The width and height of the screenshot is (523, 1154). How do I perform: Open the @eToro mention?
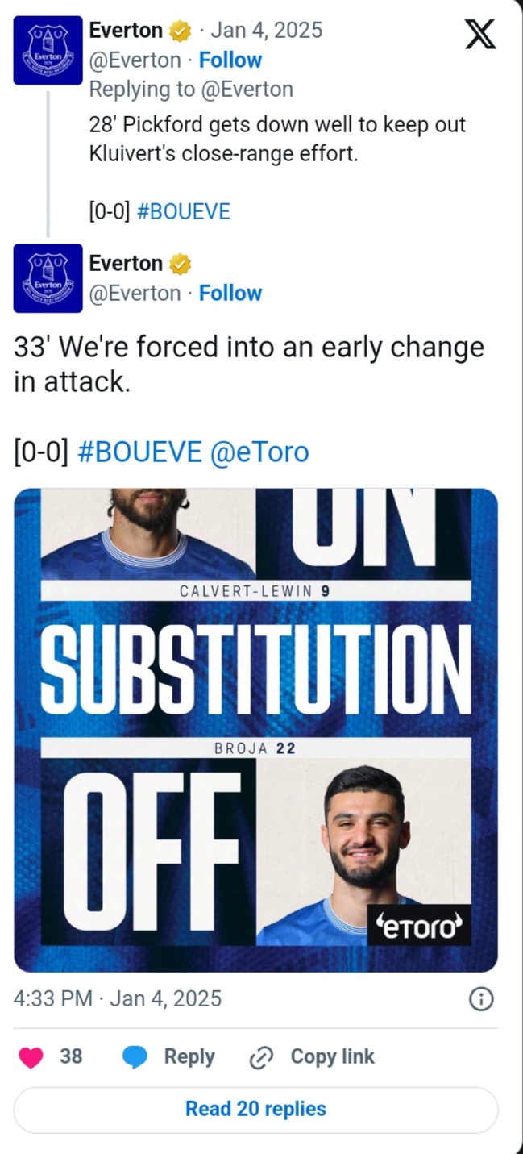pyautogui.click(x=259, y=452)
